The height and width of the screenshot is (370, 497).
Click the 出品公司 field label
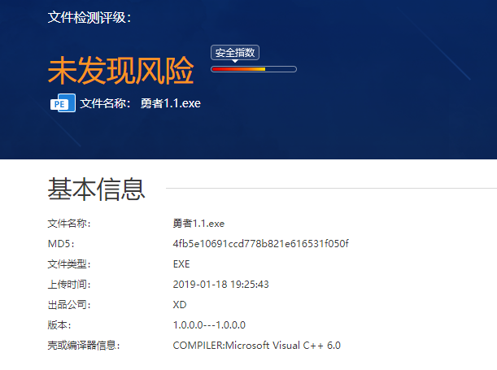coord(69,305)
